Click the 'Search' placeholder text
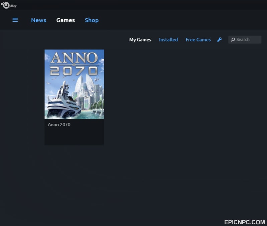The width and height of the screenshot is (267, 226). [243, 39]
